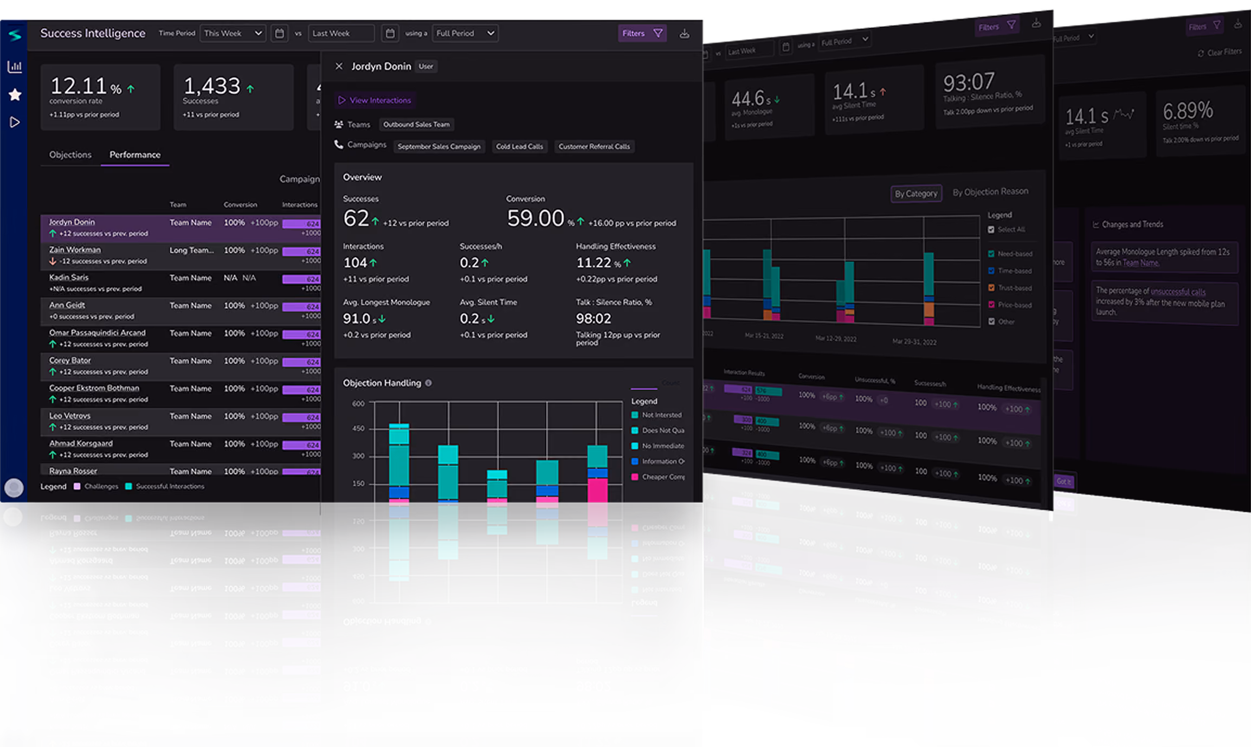Switch to the Objections tab

click(x=70, y=155)
